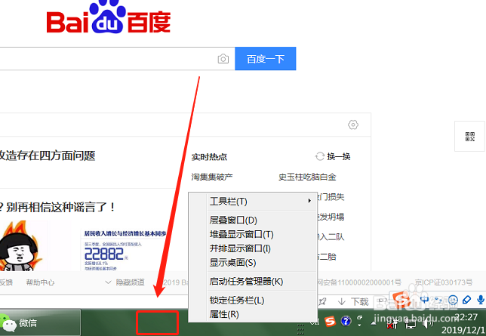The image size is (486, 336).
Task: Open headline ending 存在四方面问题
Action: 47,156
